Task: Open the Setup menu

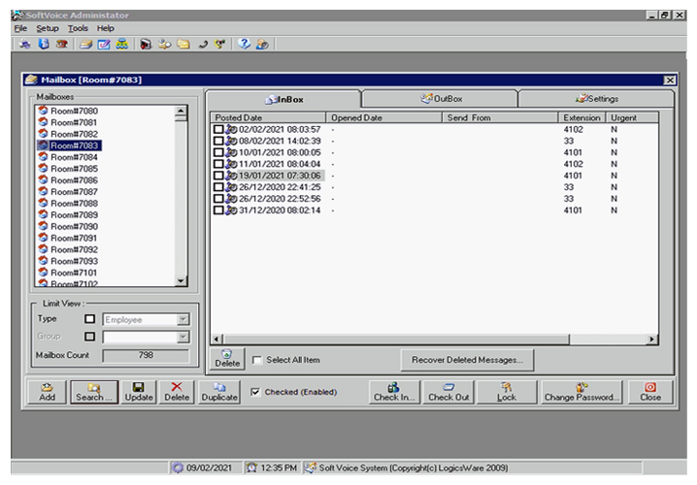Action: [48, 28]
